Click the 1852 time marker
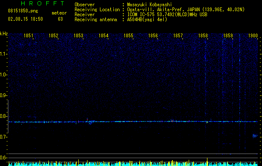Viewport: 262px width, 166px height. (x=53, y=36)
